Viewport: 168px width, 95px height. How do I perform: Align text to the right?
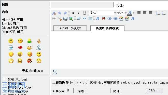point(150,13)
